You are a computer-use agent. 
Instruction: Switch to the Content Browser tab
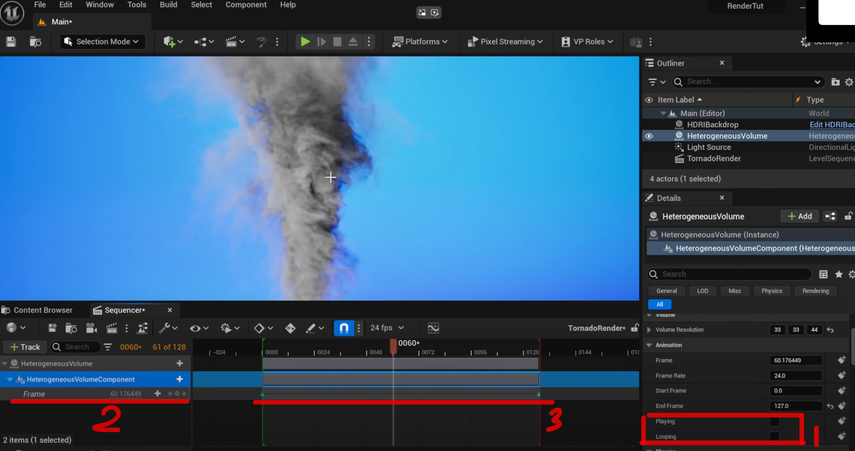click(x=42, y=310)
